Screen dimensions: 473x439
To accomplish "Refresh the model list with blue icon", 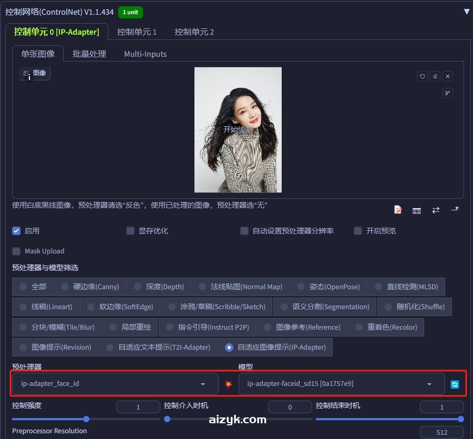I will coord(455,384).
